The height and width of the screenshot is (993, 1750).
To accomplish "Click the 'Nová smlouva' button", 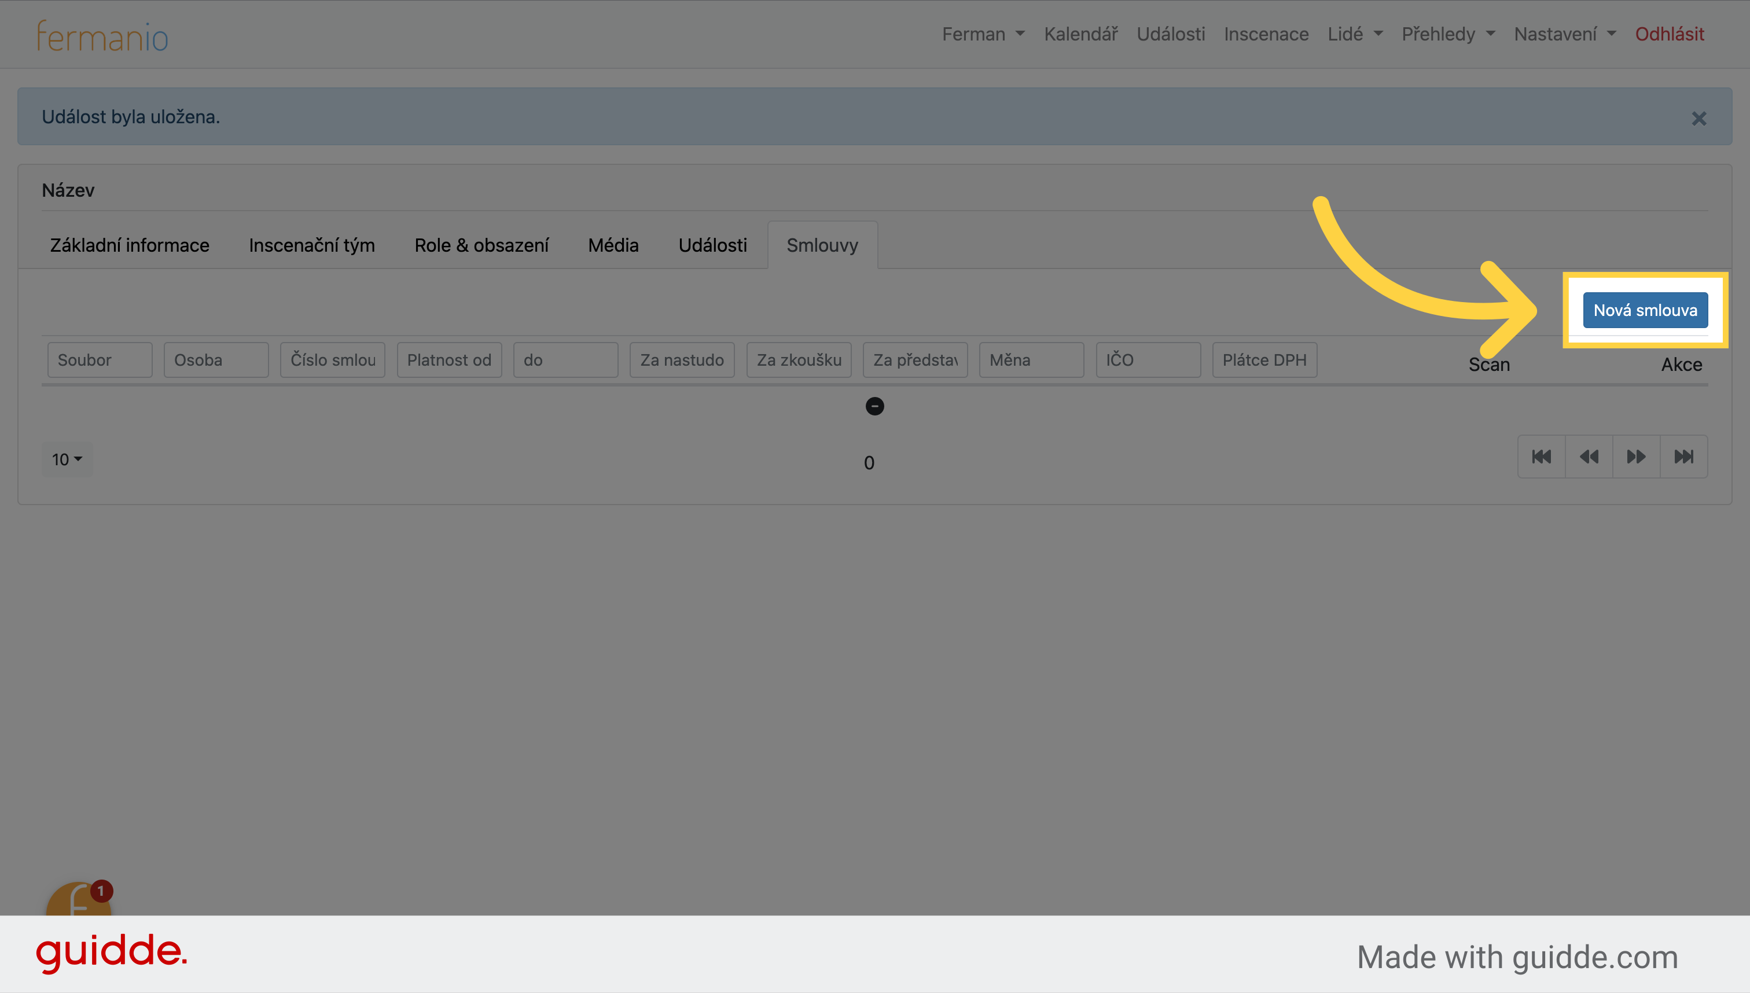I will click(1644, 309).
